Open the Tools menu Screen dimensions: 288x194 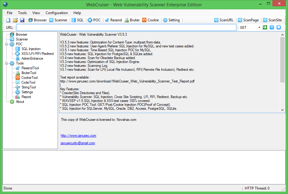pos(22,13)
